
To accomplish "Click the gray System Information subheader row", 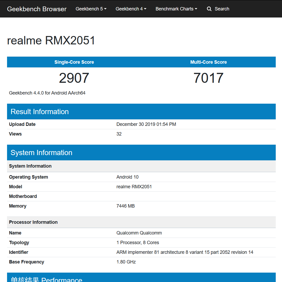I will tap(141, 166).
